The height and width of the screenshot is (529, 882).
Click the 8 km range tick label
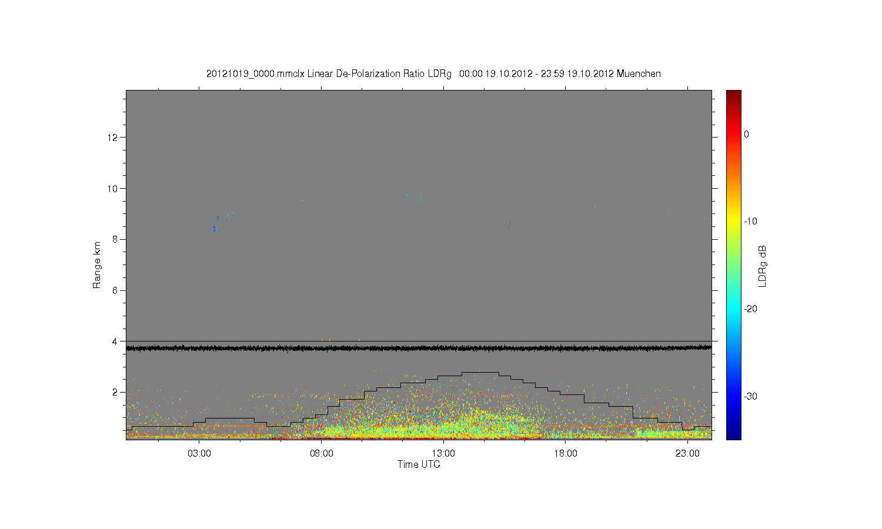tap(116, 239)
